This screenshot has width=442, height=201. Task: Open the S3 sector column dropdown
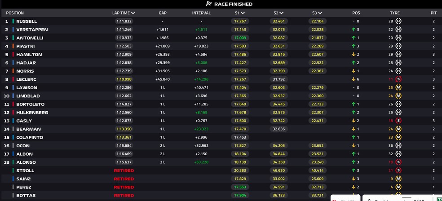[320, 13]
